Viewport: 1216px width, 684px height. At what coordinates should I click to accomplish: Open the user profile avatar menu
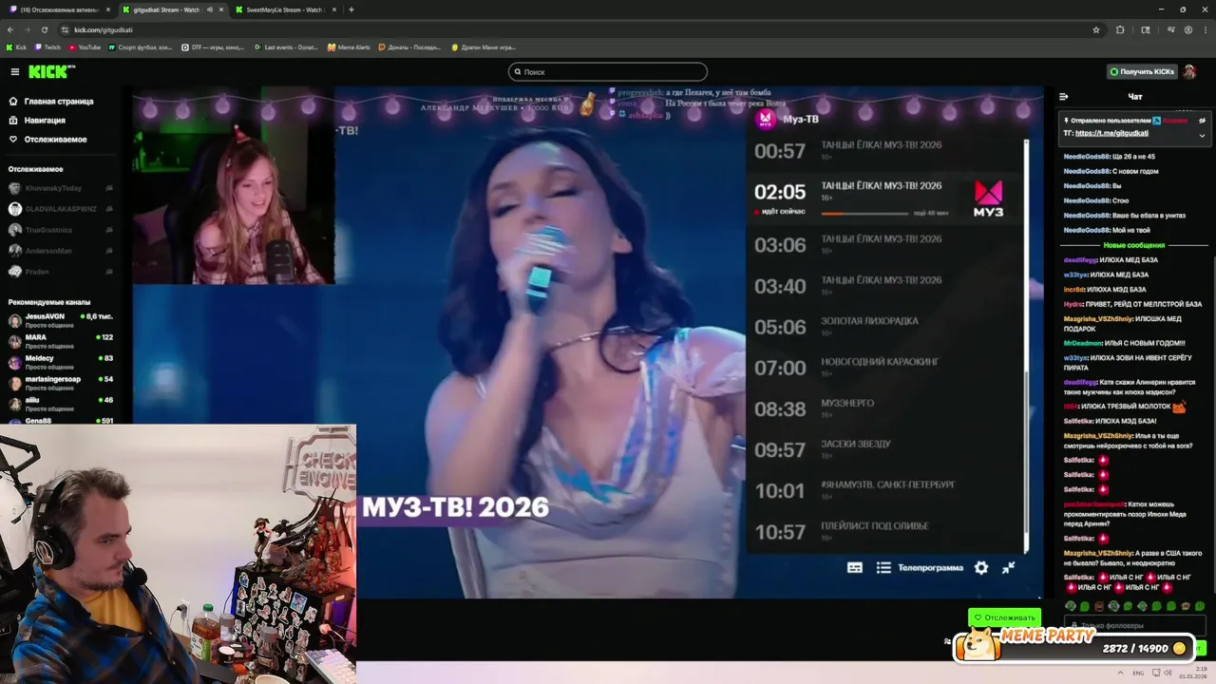pos(1190,71)
